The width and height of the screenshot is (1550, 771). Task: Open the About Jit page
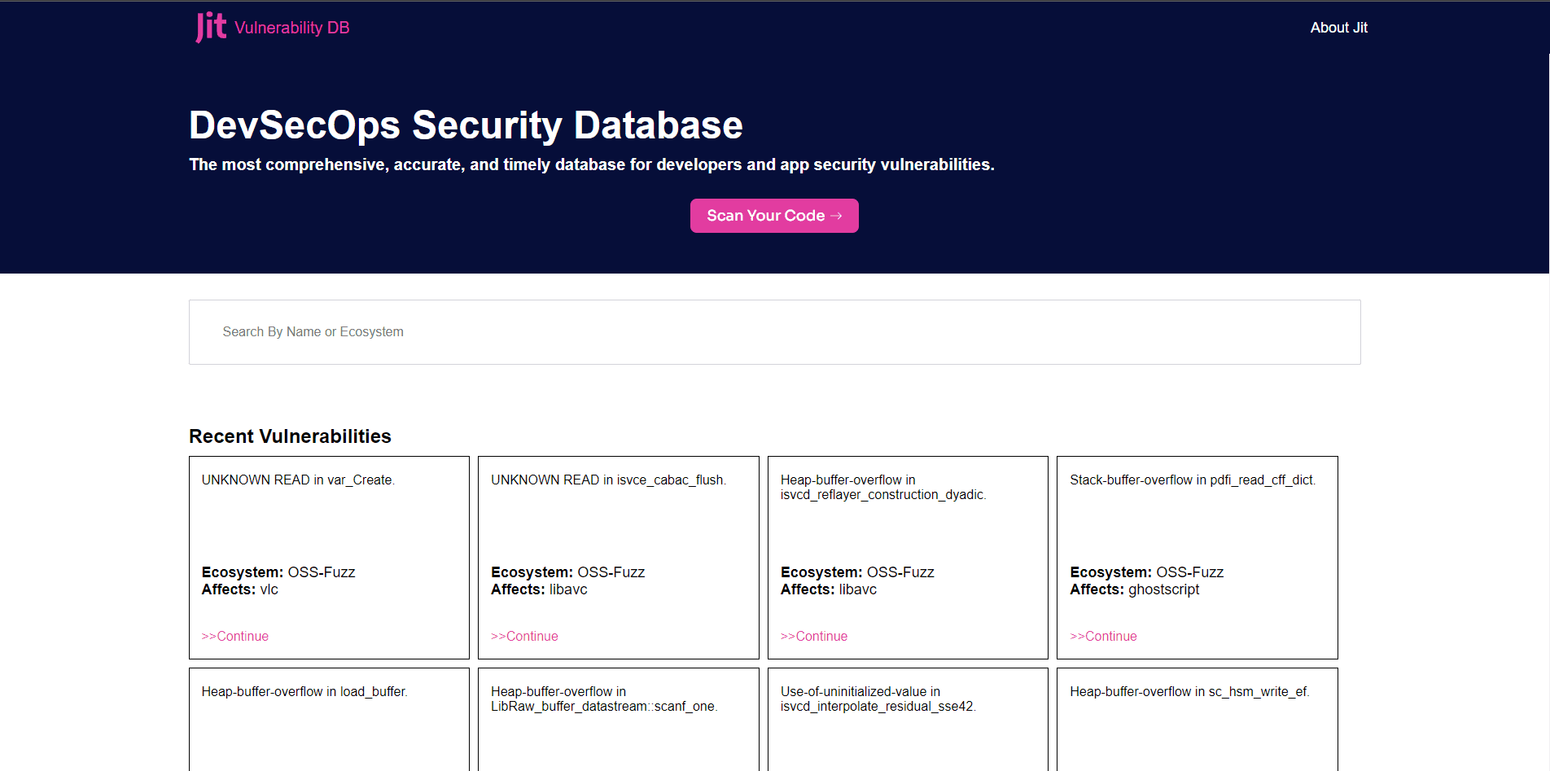click(1338, 28)
